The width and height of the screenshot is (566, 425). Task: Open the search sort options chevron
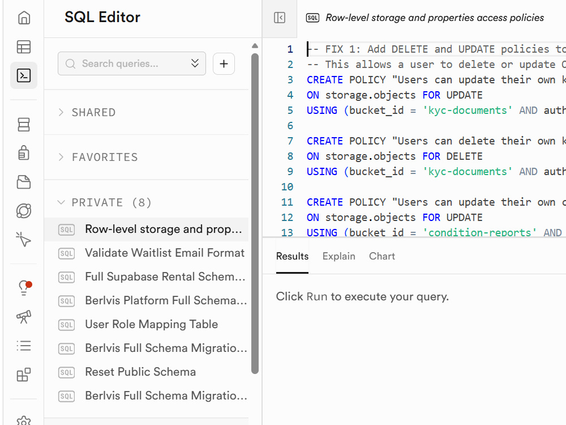click(195, 63)
